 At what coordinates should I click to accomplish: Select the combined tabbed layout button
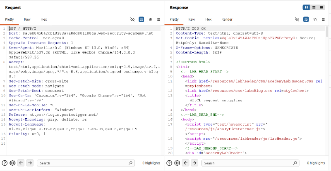pos(321,7)
